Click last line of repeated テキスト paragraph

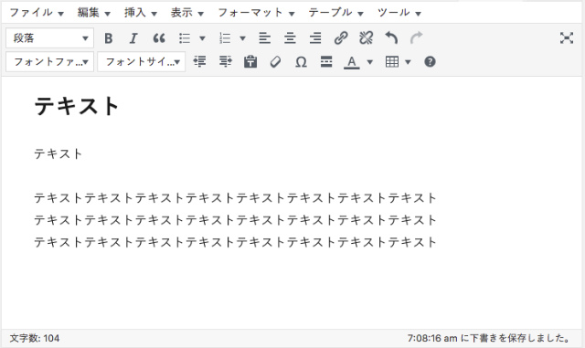235,242
